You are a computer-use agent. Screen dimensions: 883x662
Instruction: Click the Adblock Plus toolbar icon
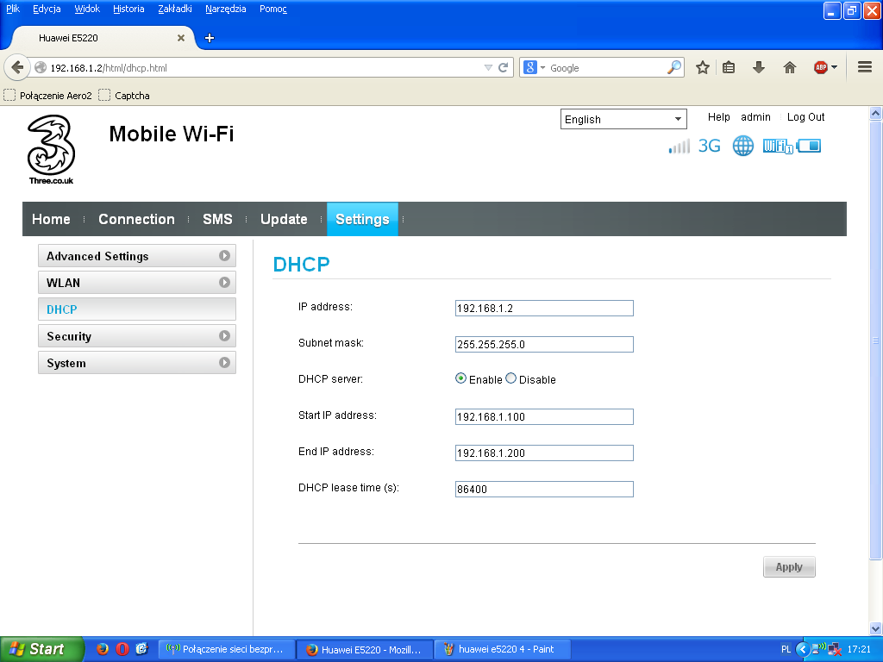click(x=821, y=67)
